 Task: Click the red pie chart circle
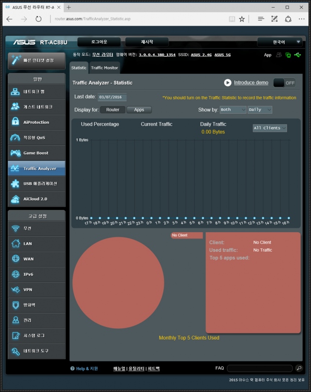click(x=118, y=283)
